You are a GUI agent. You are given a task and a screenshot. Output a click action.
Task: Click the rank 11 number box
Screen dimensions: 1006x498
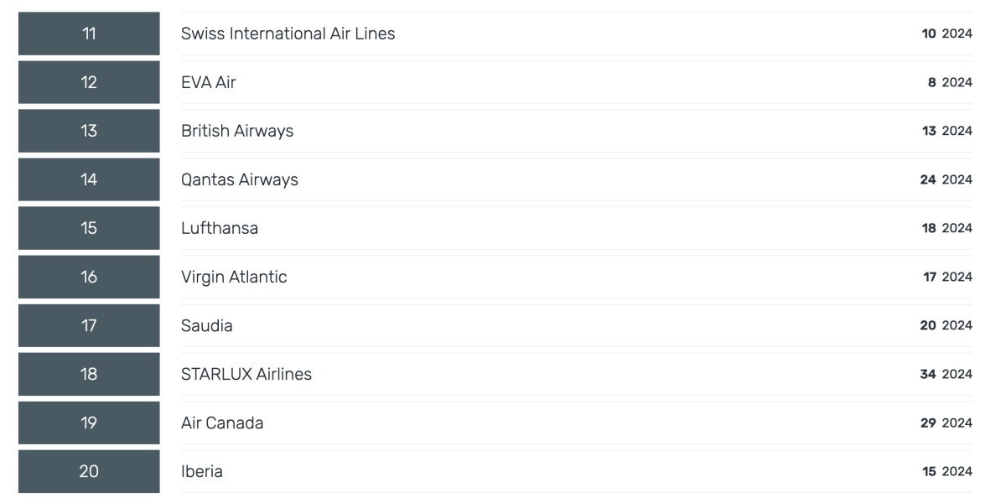[x=89, y=34]
